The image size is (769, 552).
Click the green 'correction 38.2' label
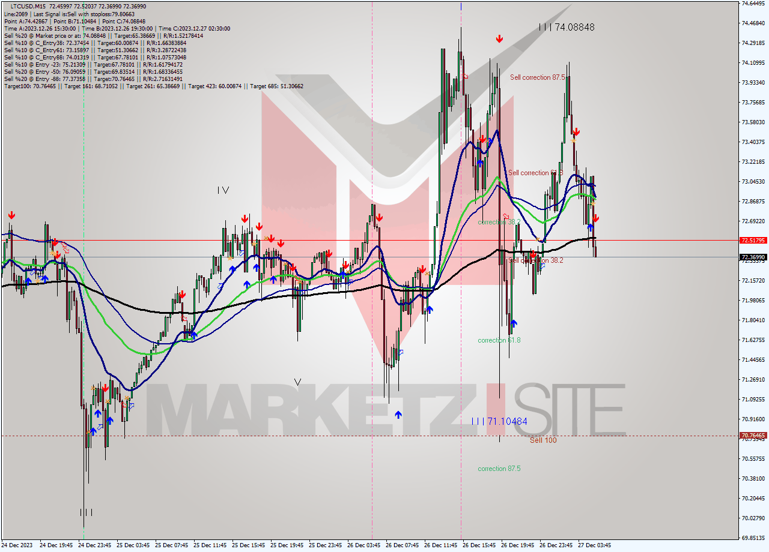(499, 222)
